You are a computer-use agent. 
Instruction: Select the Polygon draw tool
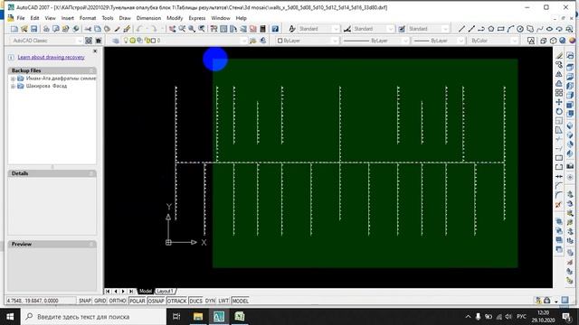(x=491, y=29)
